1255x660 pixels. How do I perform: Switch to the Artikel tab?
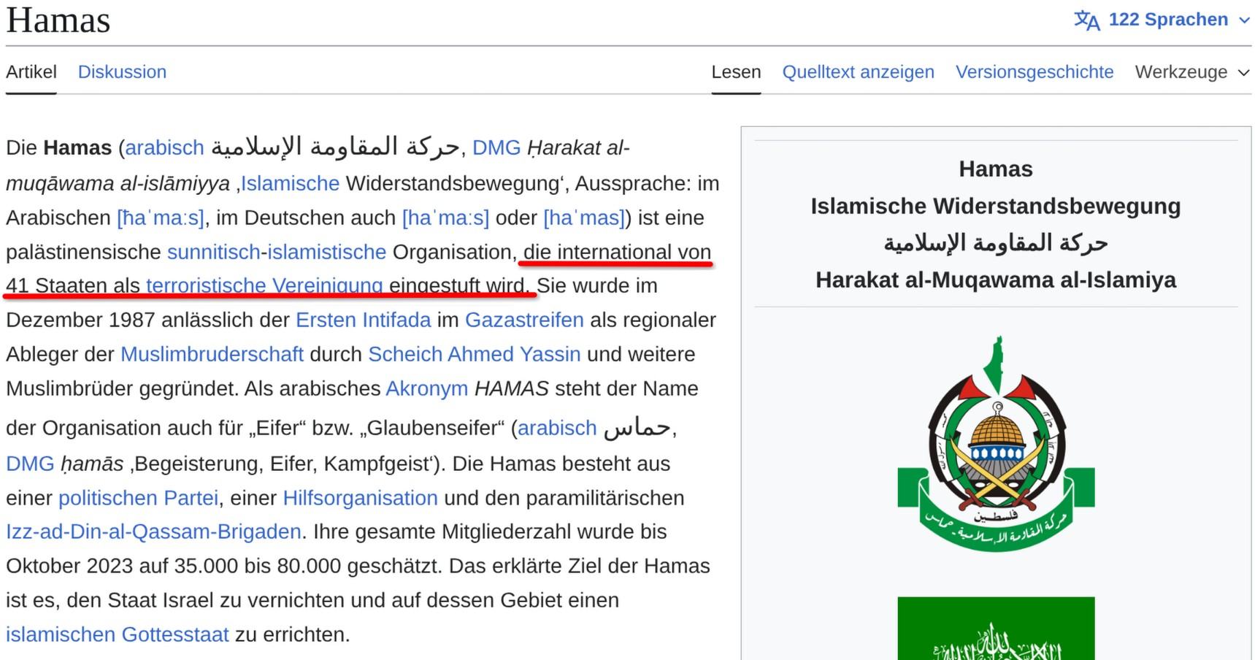31,72
